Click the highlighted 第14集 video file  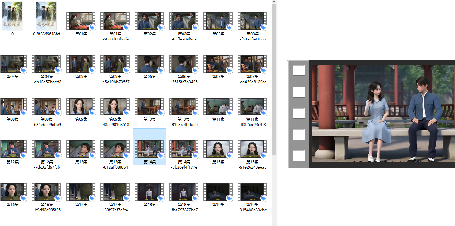click(149, 149)
